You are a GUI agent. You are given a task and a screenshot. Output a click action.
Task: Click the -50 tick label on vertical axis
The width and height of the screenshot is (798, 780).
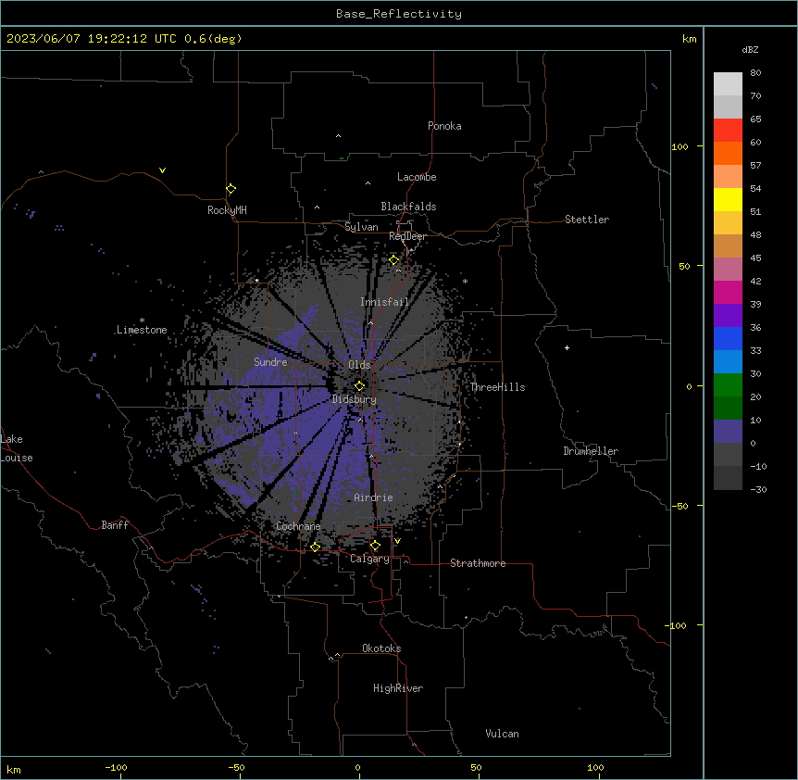[x=680, y=506]
